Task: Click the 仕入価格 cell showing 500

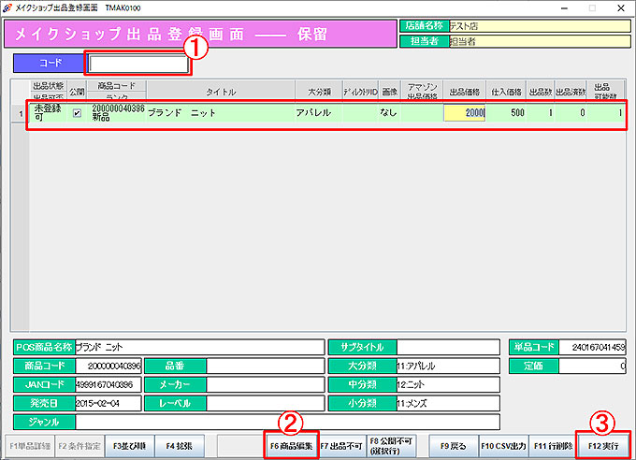Action: [505, 113]
